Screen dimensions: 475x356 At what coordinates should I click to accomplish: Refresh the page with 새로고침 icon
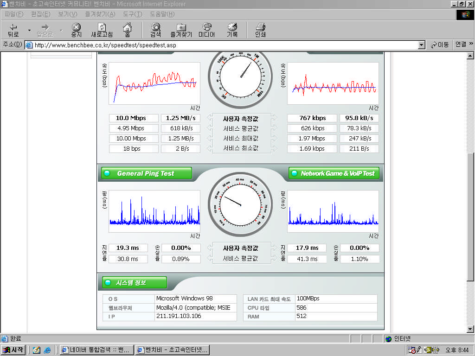[x=102, y=30]
